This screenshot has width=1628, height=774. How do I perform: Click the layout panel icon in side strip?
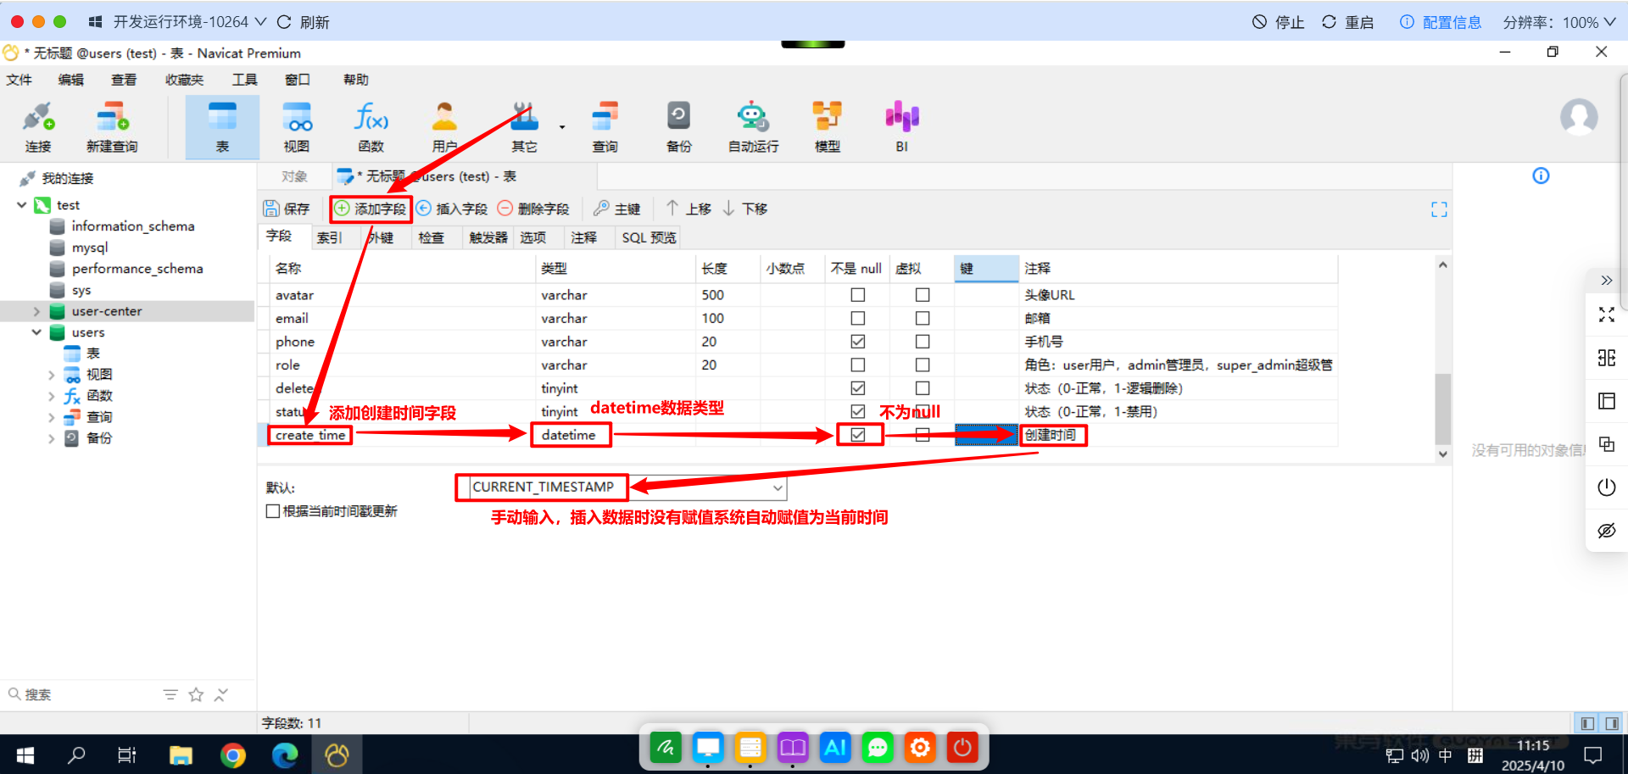pos(1606,401)
